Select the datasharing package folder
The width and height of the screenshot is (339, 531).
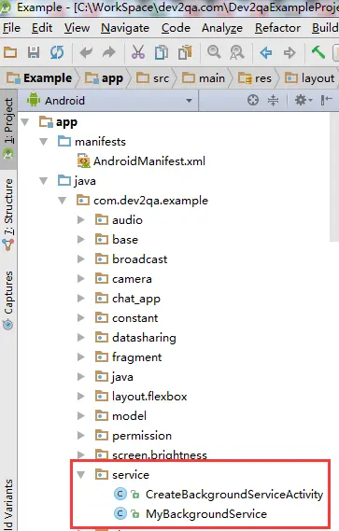click(135, 338)
